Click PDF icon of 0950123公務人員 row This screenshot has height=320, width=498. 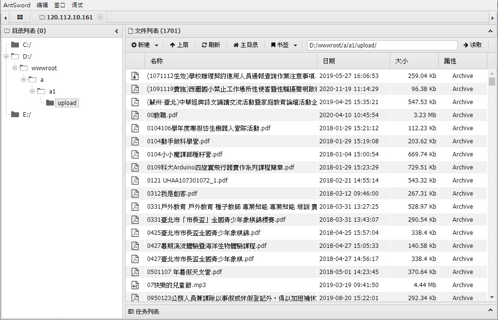(x=135, y=298)
